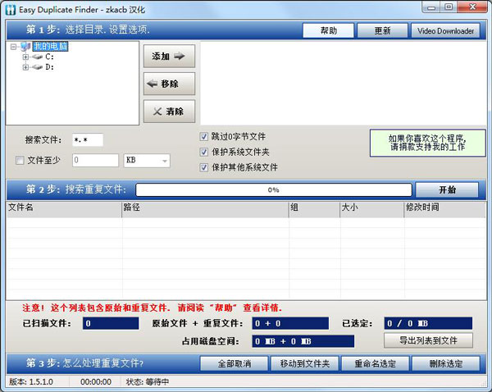The height and width of the screenshot is (392, 492).
Task: Minimize the Easy Duplicate Finder window
Action: pyautogui.click(x=431, y=7)
